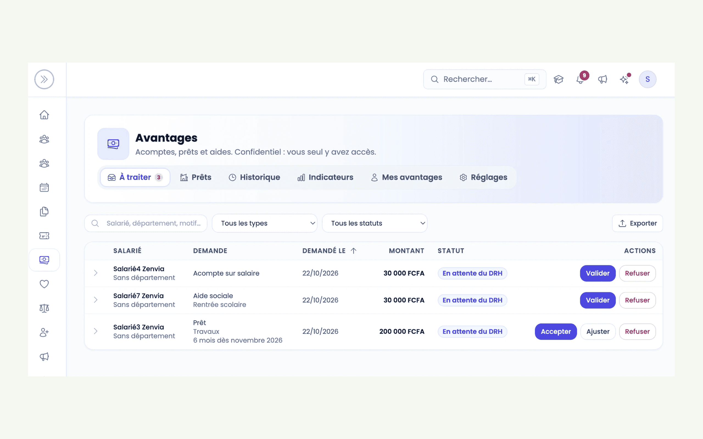Expand the Salarié4 Zenvia row
This screenshot has height=439, width=703.
tap(96, 273)
